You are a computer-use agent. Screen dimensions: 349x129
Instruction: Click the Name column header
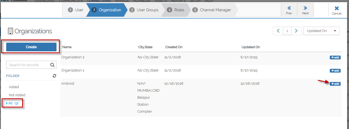click(x=67, y=47)
